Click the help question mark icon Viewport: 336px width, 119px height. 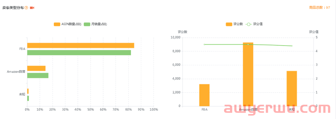[x=26, y=8]
